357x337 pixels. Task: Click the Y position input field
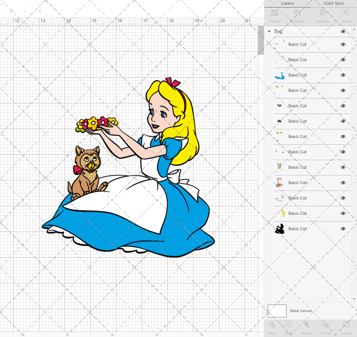[30, 11]
